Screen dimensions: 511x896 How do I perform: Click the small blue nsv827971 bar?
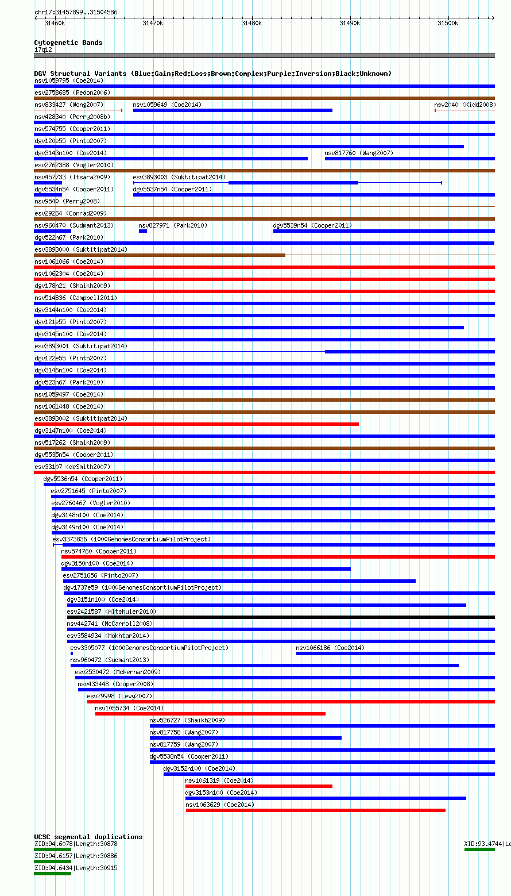pyautogui.click(x=143, y=231)
